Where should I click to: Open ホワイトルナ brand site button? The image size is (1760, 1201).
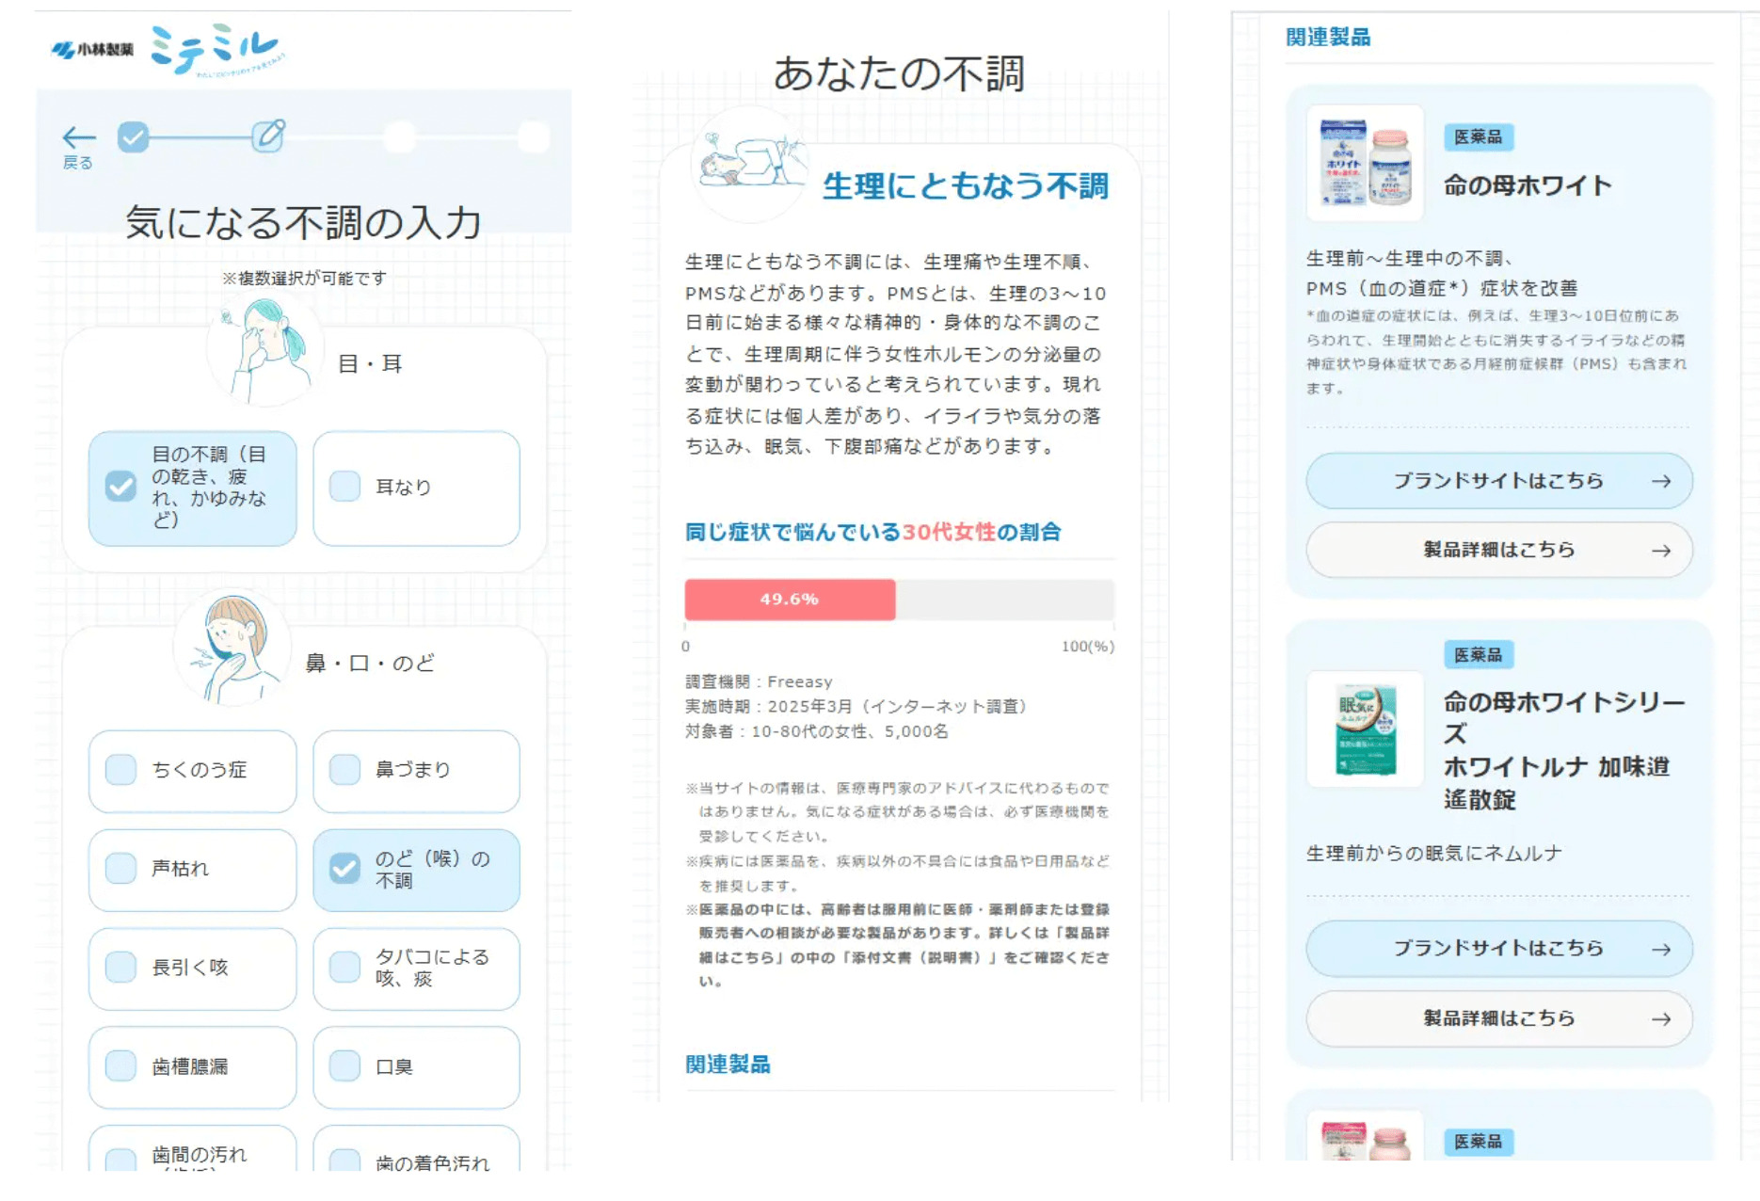coord(1499,949)
